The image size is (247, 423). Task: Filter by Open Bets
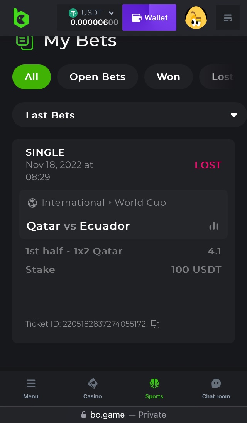(x=98, y=77)
